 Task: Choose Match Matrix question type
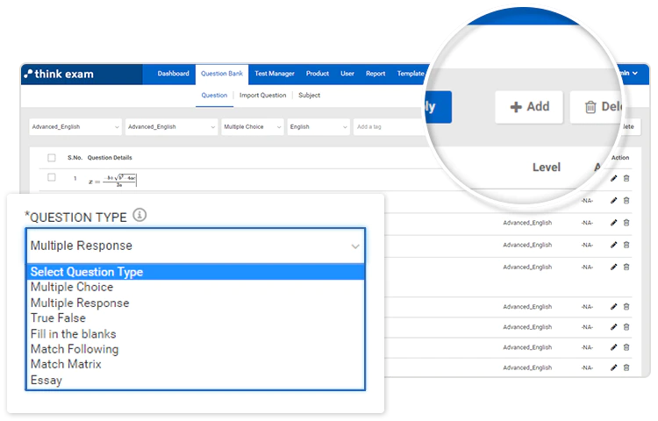coord(196,364)
